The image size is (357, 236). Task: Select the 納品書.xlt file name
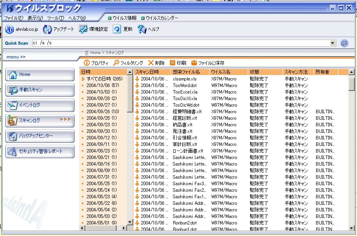click(183, 125)
